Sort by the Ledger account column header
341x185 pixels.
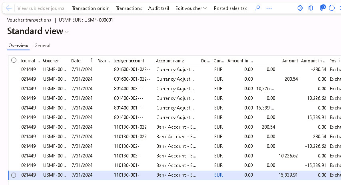tap(129, 61)
